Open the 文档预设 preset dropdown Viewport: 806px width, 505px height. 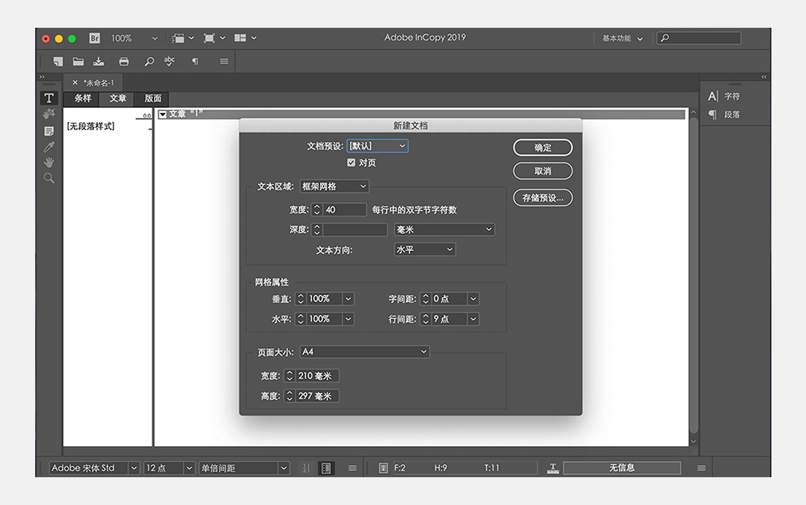coord(377,146)
